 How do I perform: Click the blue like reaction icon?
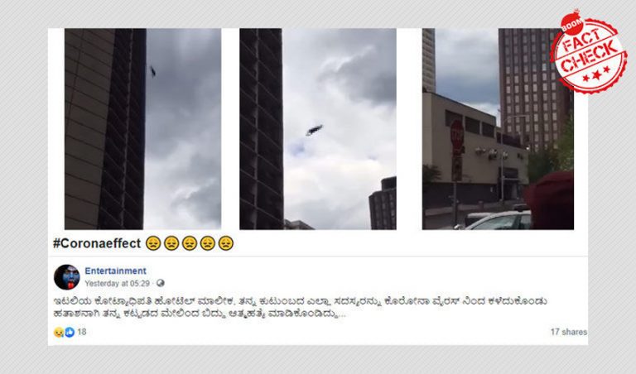(70, 333)
